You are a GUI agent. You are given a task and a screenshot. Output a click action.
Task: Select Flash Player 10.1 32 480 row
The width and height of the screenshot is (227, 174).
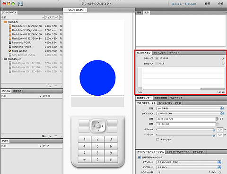[32, 71]
